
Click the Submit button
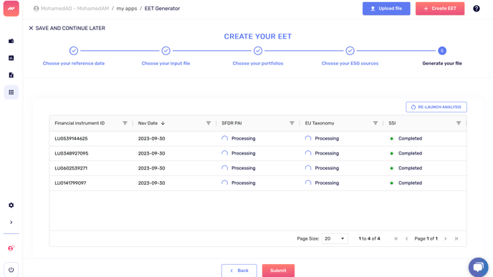(278, 271)
